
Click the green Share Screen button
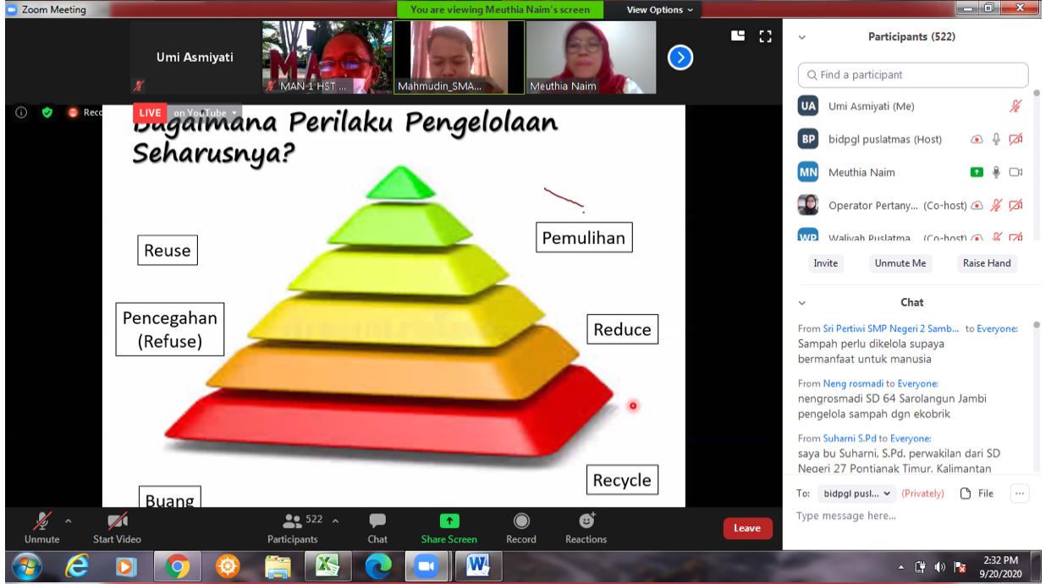click(448, 528)
